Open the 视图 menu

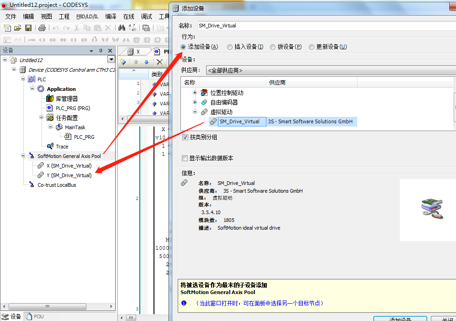point(46,16)
